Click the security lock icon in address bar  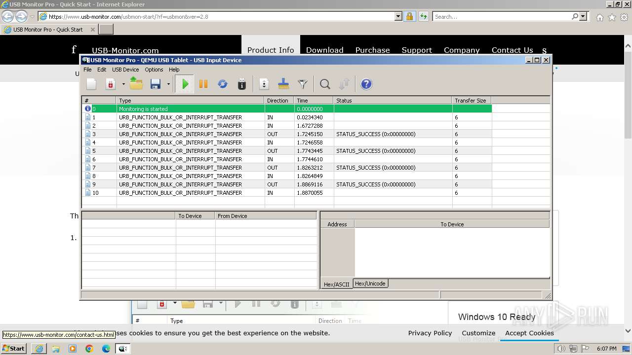[409, 16]
